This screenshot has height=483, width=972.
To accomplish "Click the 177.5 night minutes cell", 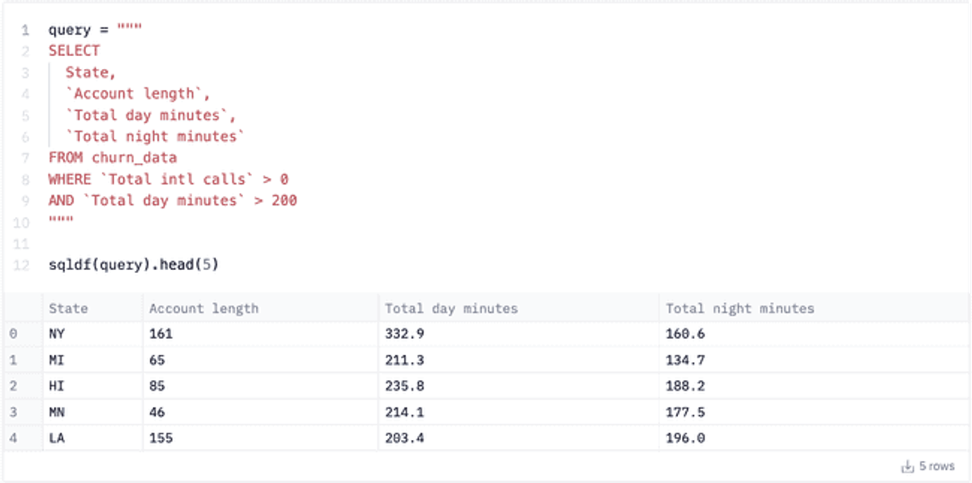I will [x=813, y=412].
